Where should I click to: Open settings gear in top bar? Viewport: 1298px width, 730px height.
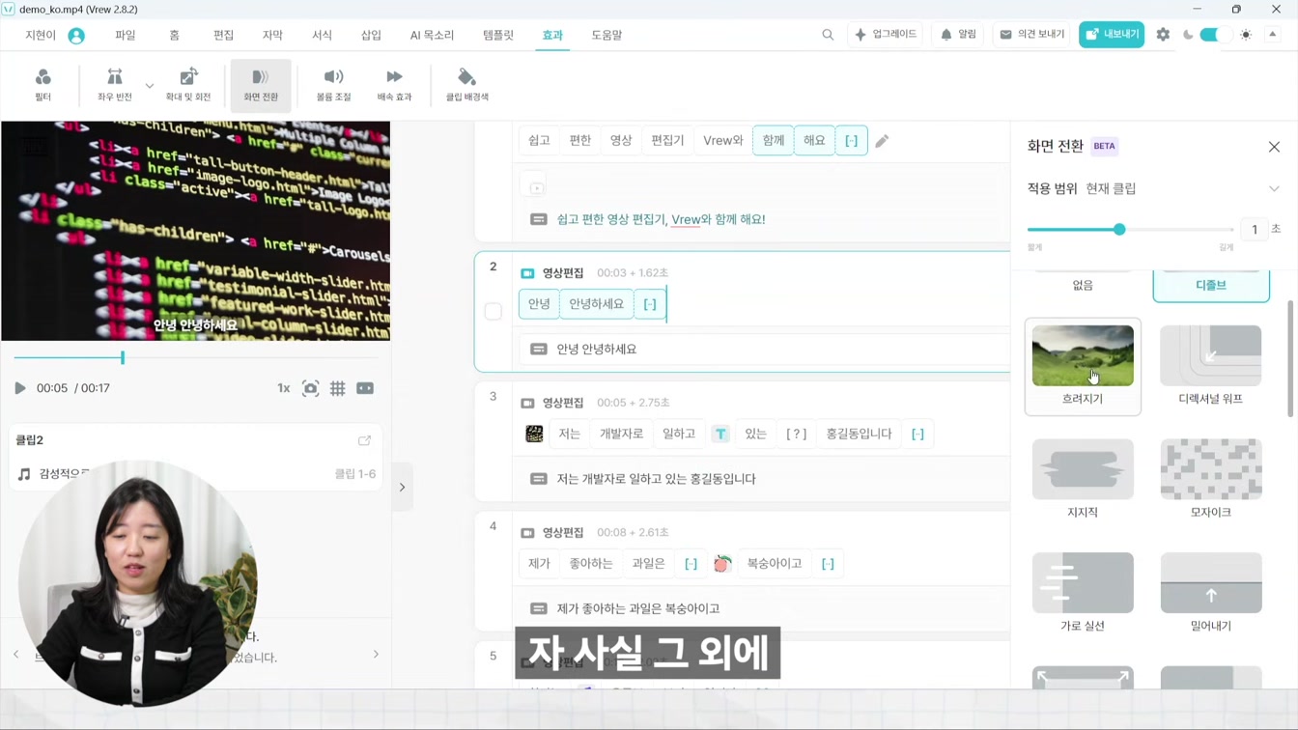click(x=1163, y=35)
